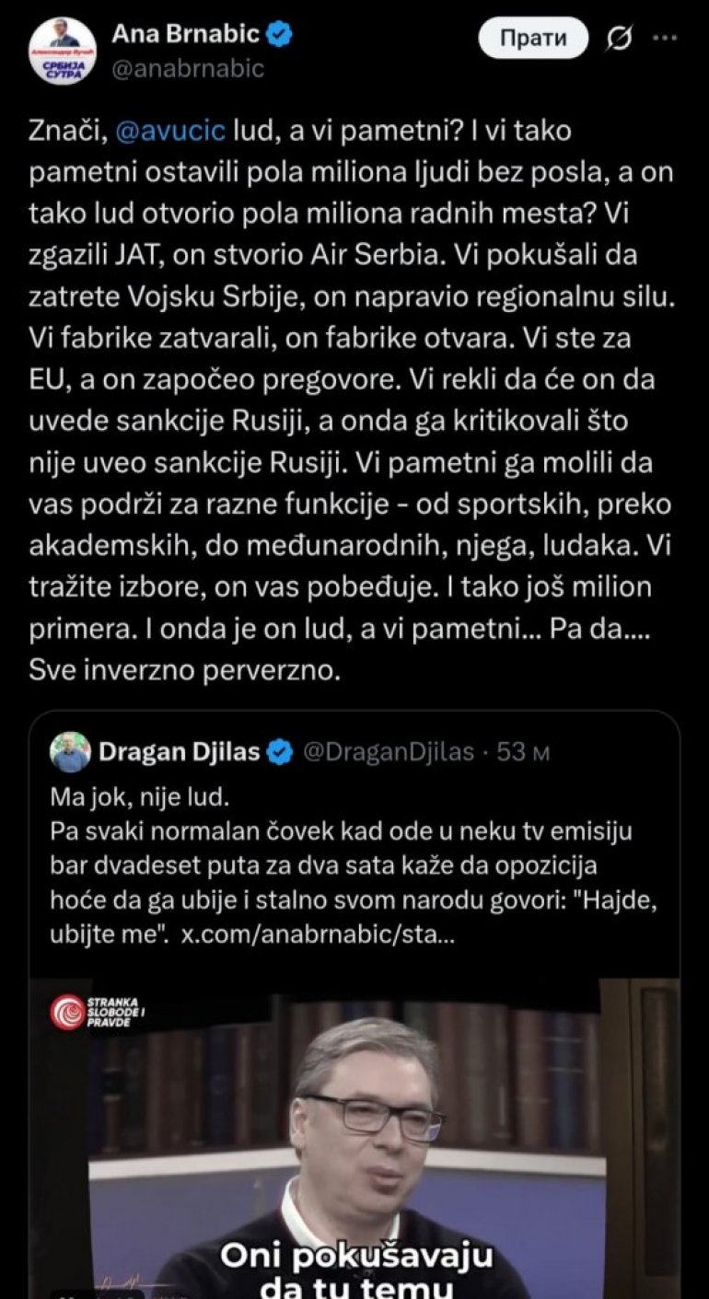The width and height of the screenshot is (709, 1299).
Task: Click Dragan Djilas's small avatar
Action: (74, 752)
